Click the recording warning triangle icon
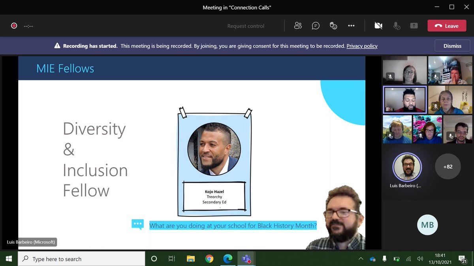This screenshot has height=266, width=474. (57, 46)
